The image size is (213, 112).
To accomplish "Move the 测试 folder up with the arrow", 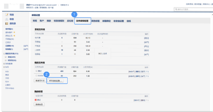I will click(147, 72).
